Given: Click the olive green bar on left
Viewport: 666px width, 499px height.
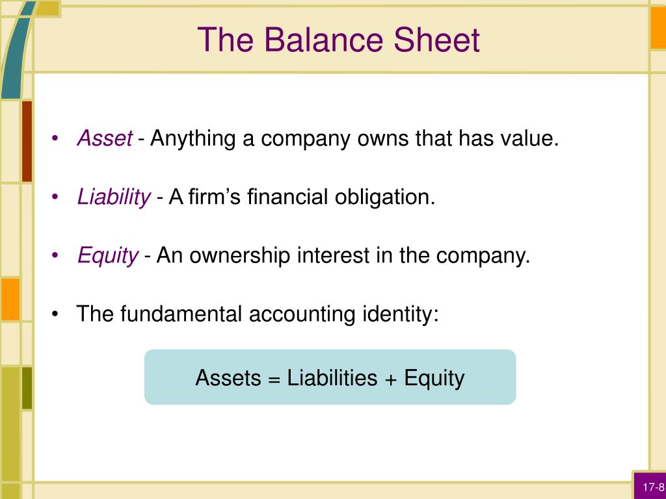Looking at the screenshot, I should [x=27, y=389].
